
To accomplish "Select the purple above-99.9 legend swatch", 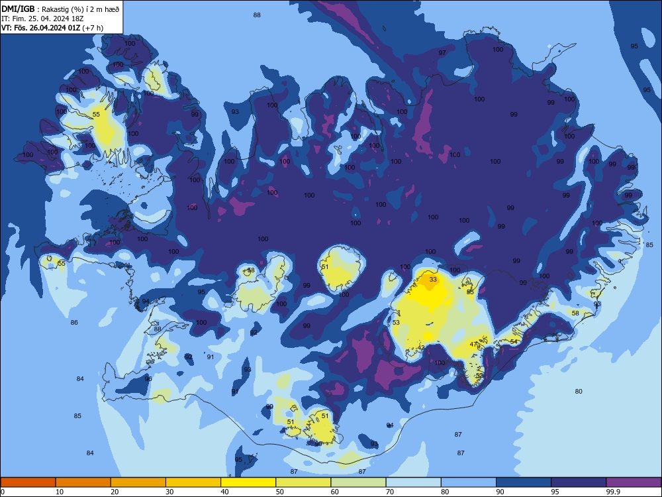I will [x=634, y=482].
